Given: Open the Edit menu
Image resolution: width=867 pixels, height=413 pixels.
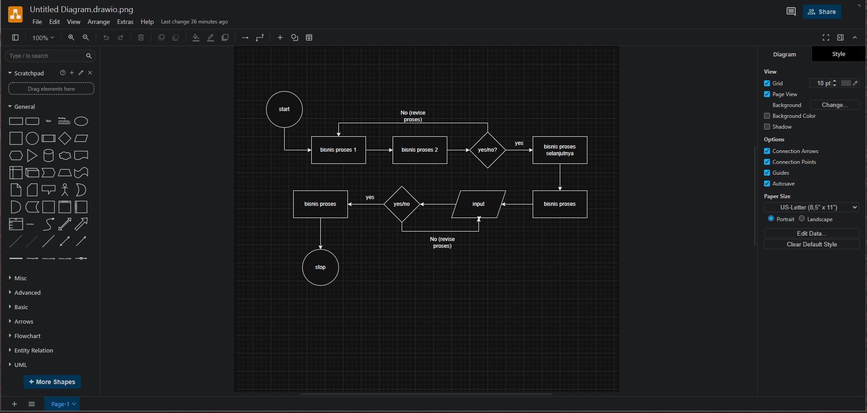Looking at the screenshot, I should 55,22.
